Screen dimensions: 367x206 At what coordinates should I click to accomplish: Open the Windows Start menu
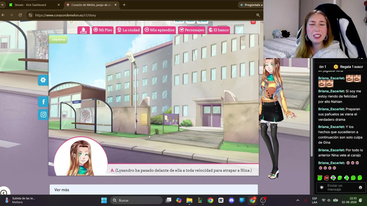point(104,200)
